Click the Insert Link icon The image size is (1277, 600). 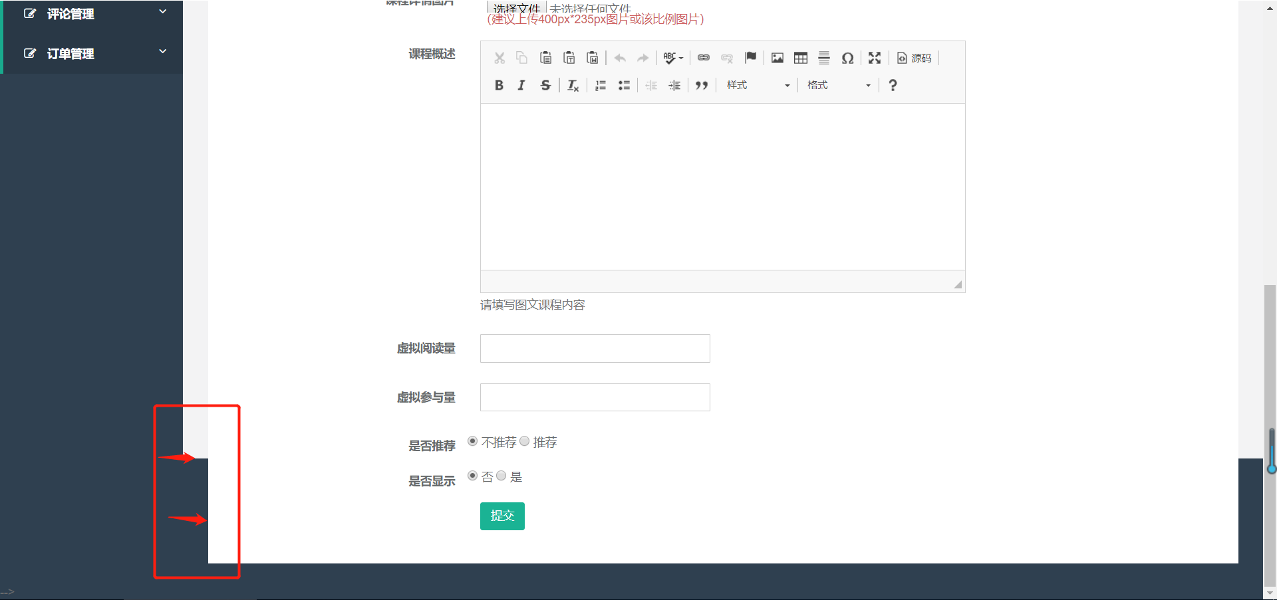coord(704,58)
